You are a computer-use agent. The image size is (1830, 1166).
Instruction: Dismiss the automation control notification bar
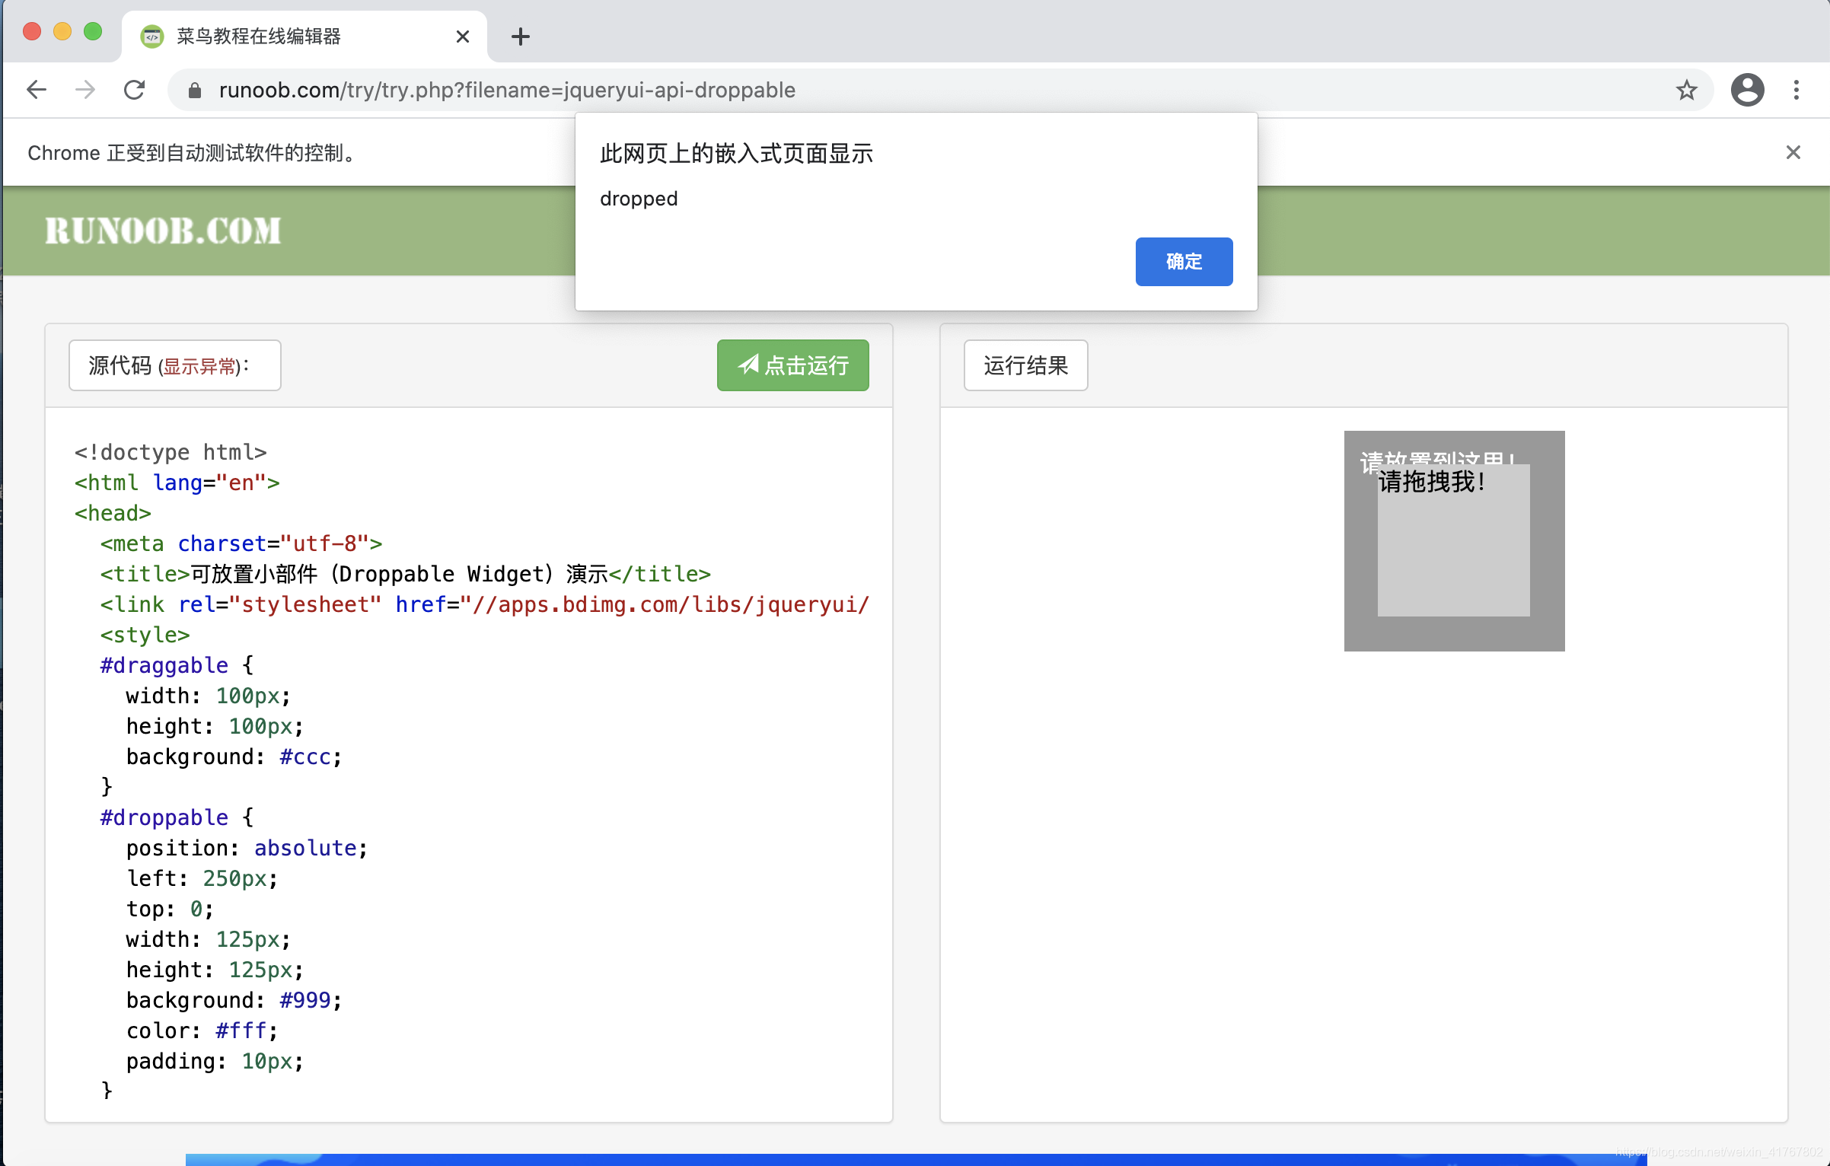tap(1793, 152)
